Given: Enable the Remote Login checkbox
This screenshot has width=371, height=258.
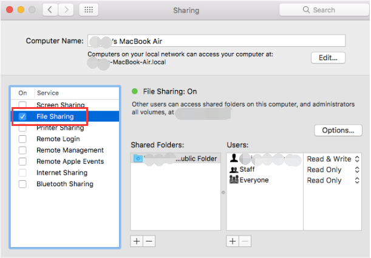Looking at the screenshot, I should click(22, 139).
